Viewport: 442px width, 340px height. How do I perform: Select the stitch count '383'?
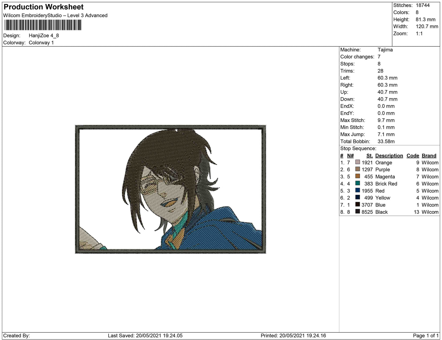pyautogui.click(x=369, y=183)
